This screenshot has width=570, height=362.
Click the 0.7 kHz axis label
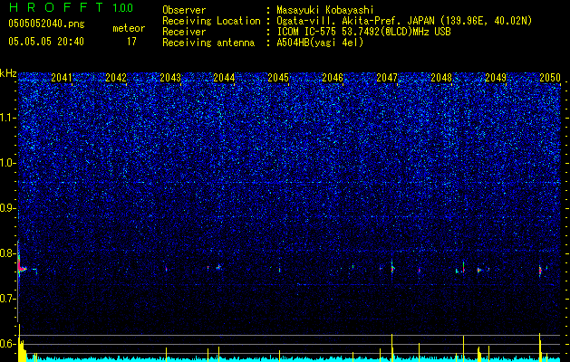8,299
